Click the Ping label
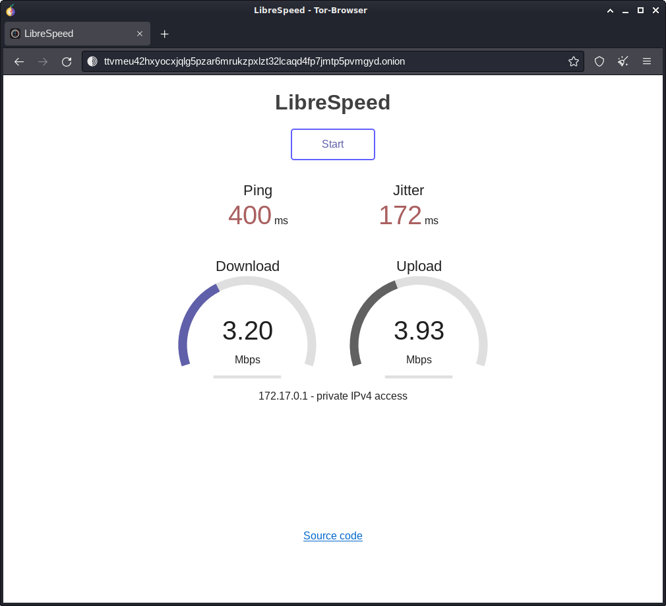This screenshot has width=666, height=606. pyautogui.click(x=258, y=191)
